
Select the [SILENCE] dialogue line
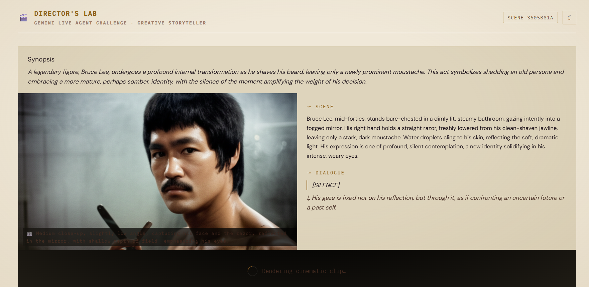point(326,185)
